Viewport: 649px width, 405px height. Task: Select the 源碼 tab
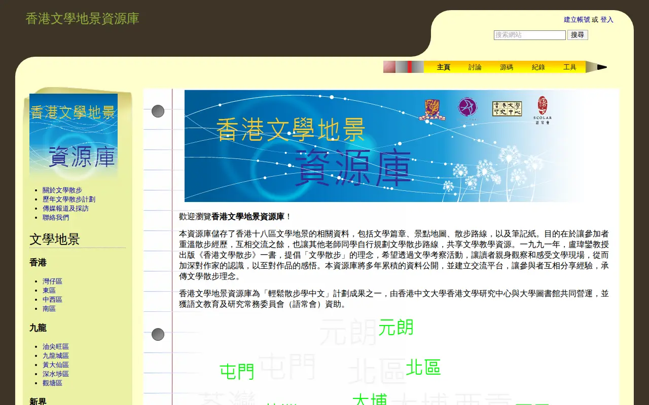pyautogui.click(x=507, y=67)
